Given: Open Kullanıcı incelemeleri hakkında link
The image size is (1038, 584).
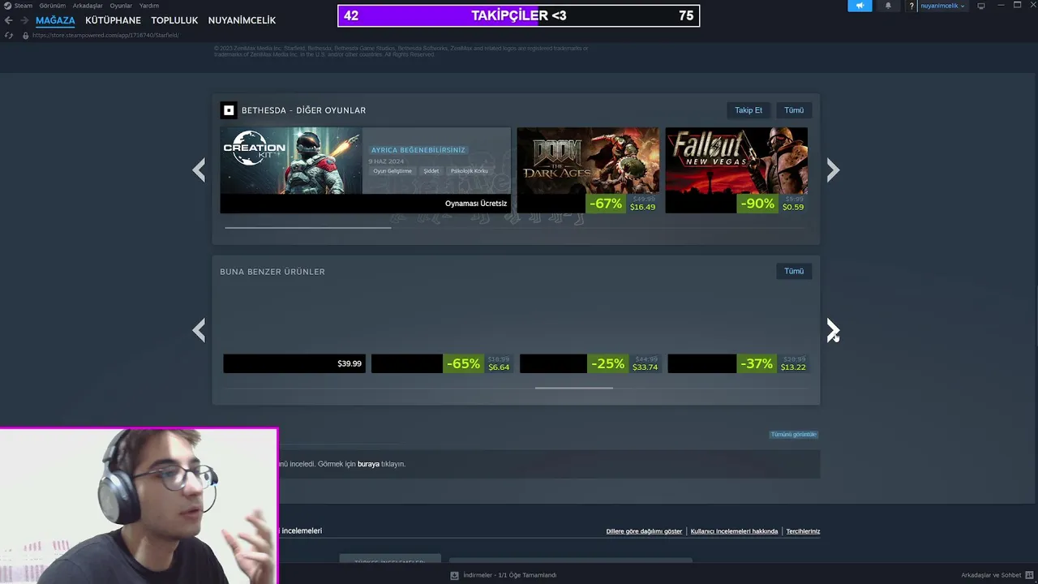Looking at the screenshot, I should tap(734, 531).
